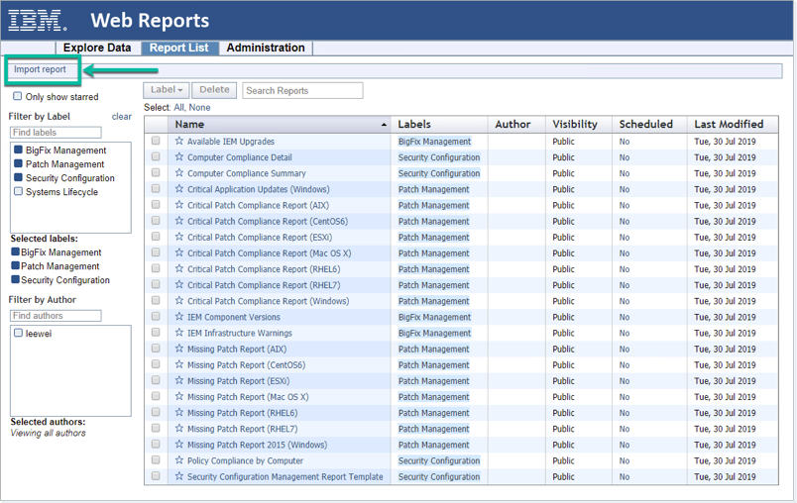Star the Computer Compliance Detail report
The image size is (797, 503).
(178, 156)
